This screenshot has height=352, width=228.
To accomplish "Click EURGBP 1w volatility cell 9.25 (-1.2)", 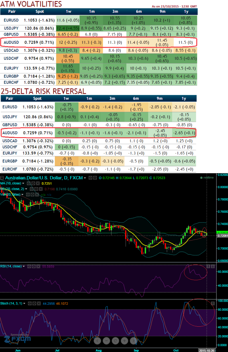I will [68, 76].
